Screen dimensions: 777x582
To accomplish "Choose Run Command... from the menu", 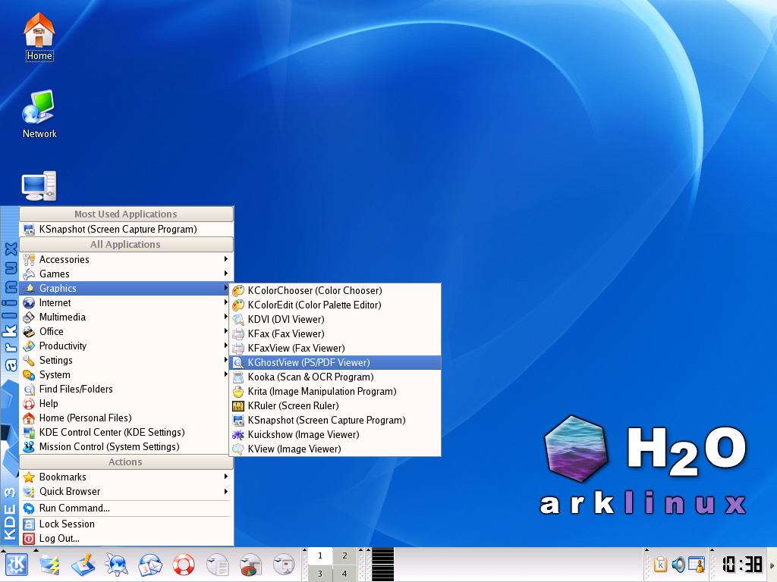I will click(x=127, y=508).
